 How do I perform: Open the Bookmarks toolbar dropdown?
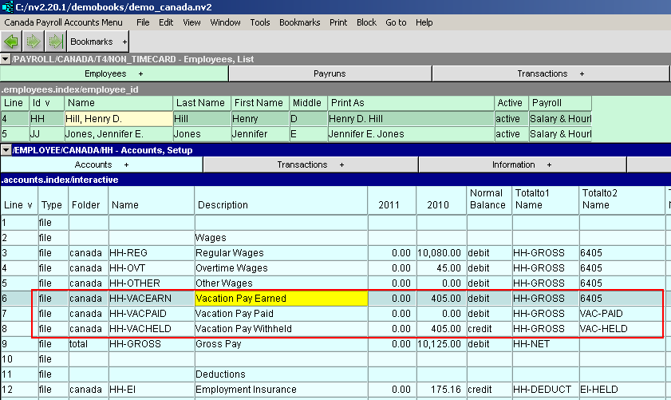98,41
